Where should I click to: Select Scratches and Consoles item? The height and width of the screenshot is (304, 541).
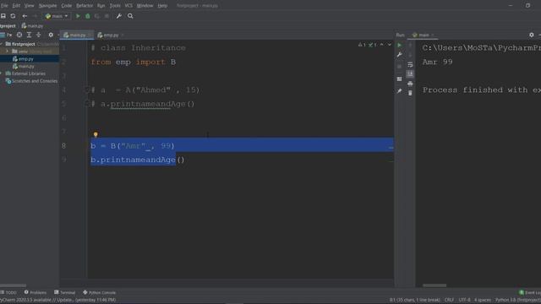[31, 81]
